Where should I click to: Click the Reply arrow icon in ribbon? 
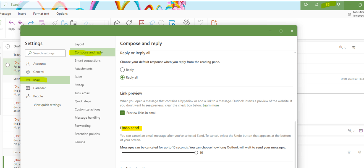(x=12, y=23)
